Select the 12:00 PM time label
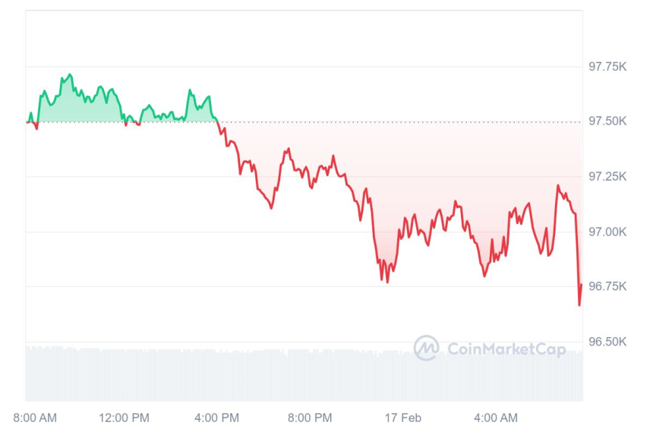The height and width of the screenshot is (435, 653). click(125, 418)
